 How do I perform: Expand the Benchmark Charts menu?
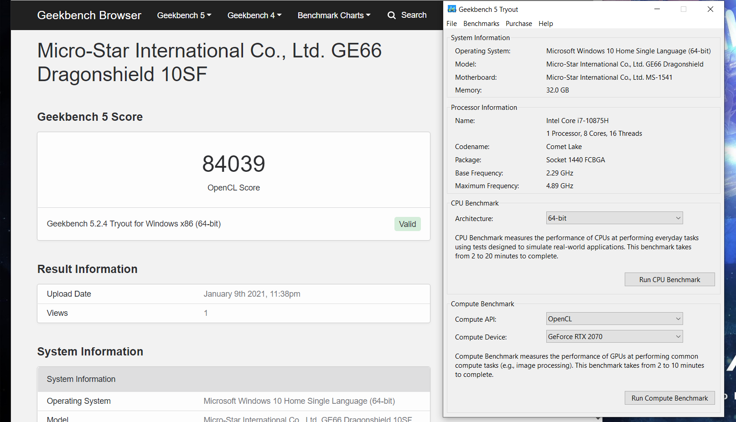[334, 15]
